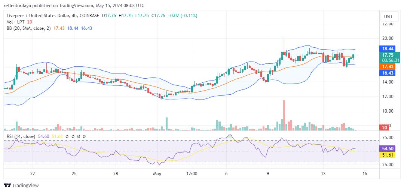Click the 28 date label on time axis
Image resolution: width=404 pixels, height=192 pixels.
(116, 173)
